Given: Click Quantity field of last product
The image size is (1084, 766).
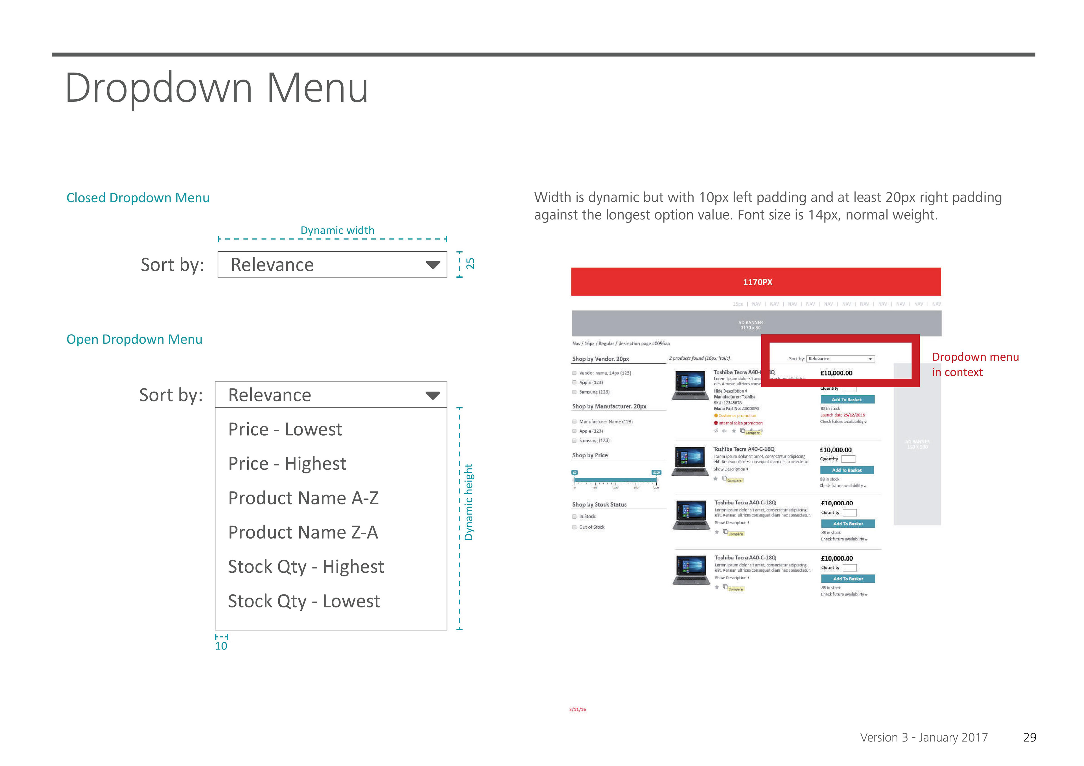Looking at the screenshot, I should click(x=850, y=568).
